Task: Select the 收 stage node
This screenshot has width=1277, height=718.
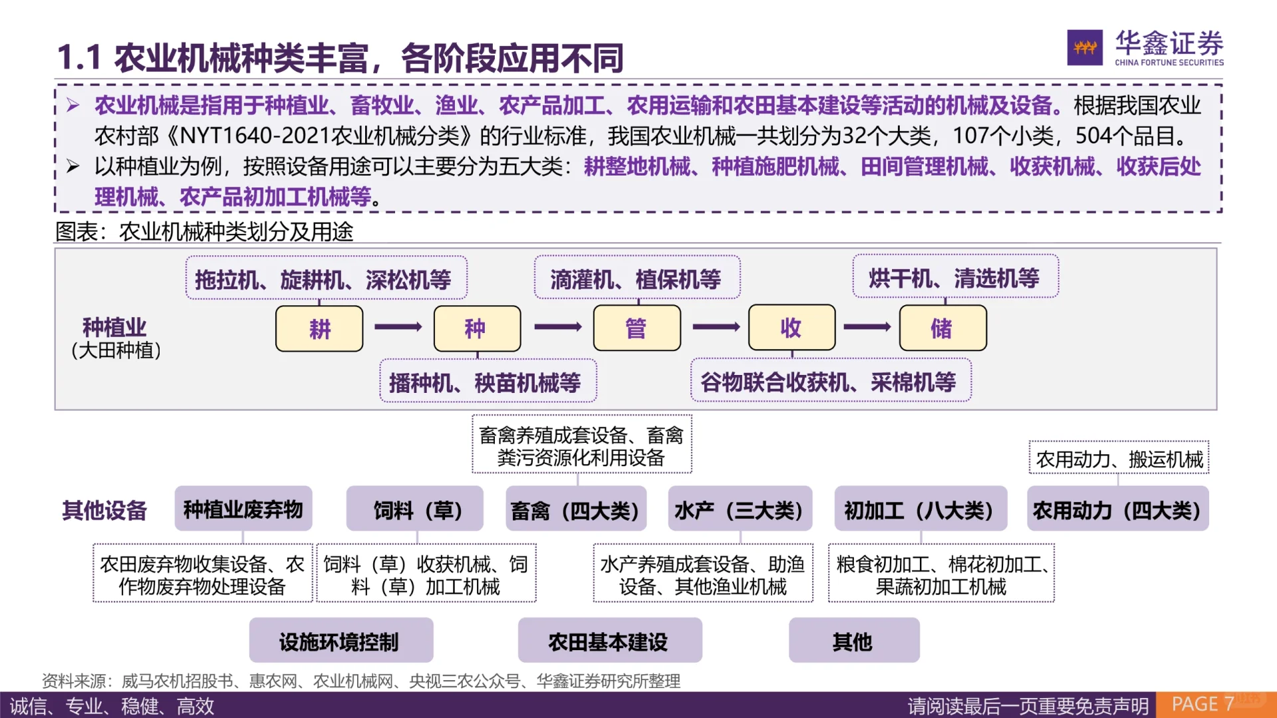Action: point(791,328)
